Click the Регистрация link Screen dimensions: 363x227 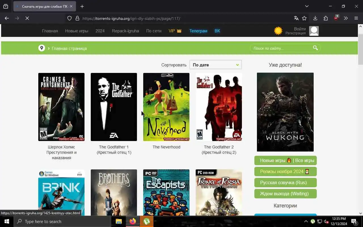coord(296,33)
